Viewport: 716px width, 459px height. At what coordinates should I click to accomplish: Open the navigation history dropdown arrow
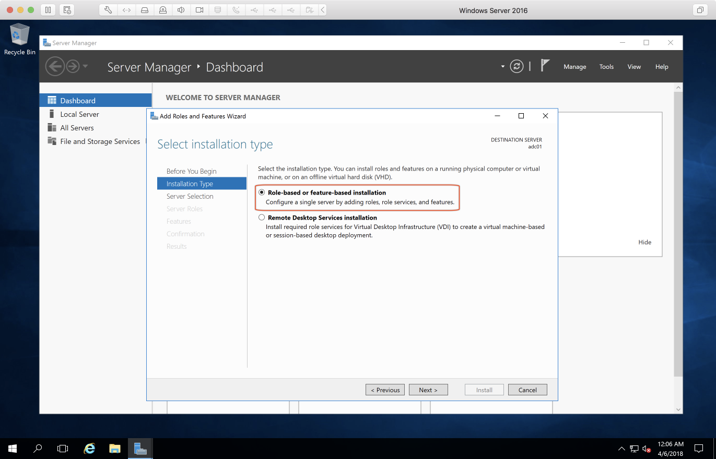(x=85, y=66)
